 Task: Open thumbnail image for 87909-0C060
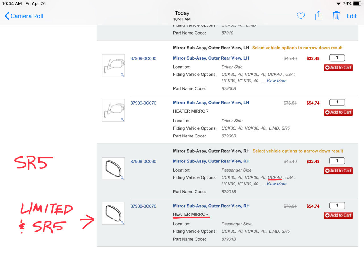pyautogui.click(x=113, y=65)
